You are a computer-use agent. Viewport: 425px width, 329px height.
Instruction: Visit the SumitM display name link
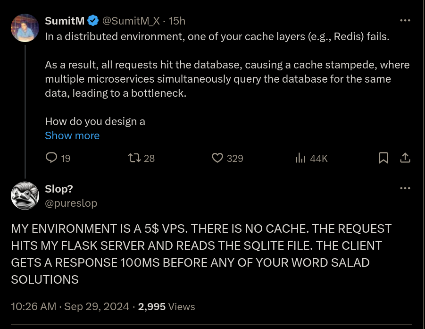[65, 21]
